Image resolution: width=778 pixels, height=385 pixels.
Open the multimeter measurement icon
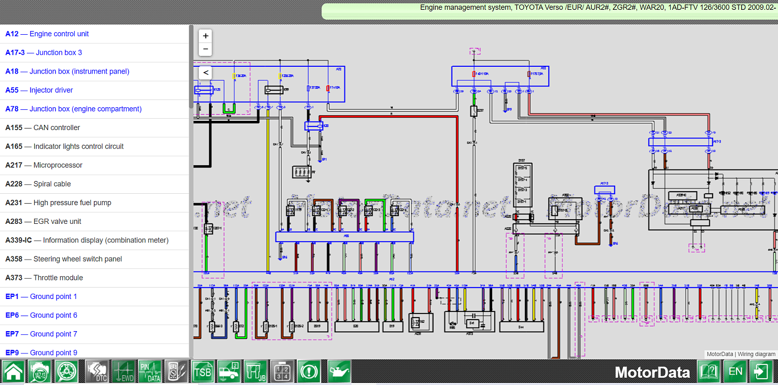point(176,372)
